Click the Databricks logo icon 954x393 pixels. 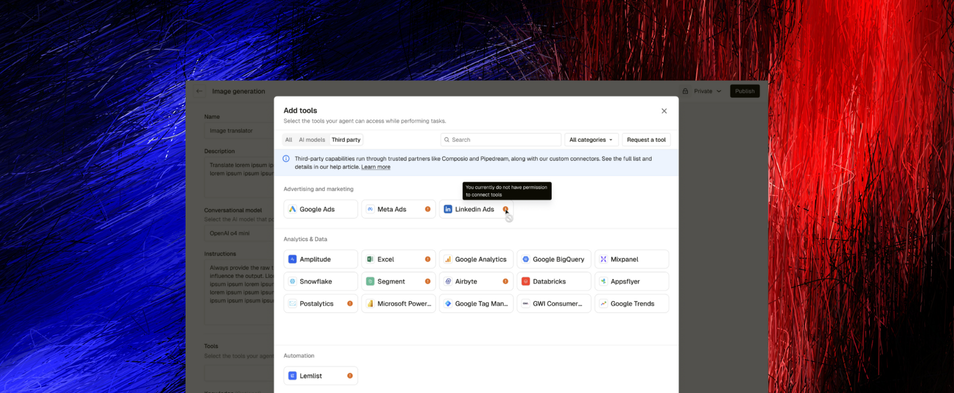526,282
